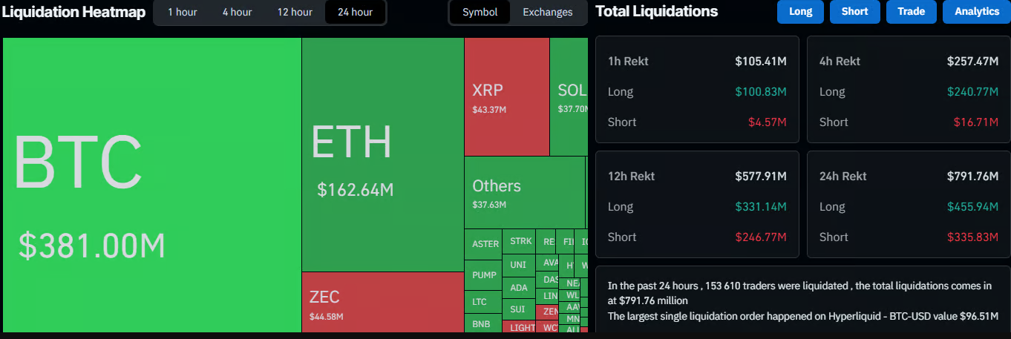Viewport: 1011px width, 339px height.
Task: Open the Trade button
Action: pos(911,12)
